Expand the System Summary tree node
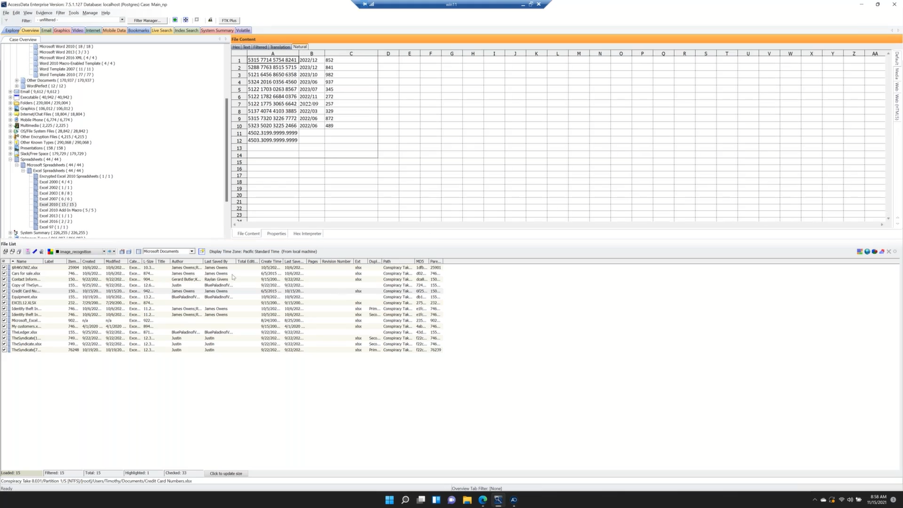Image resolution: width=903 pixels, height=508 pixels. click(x=10, y=233)
